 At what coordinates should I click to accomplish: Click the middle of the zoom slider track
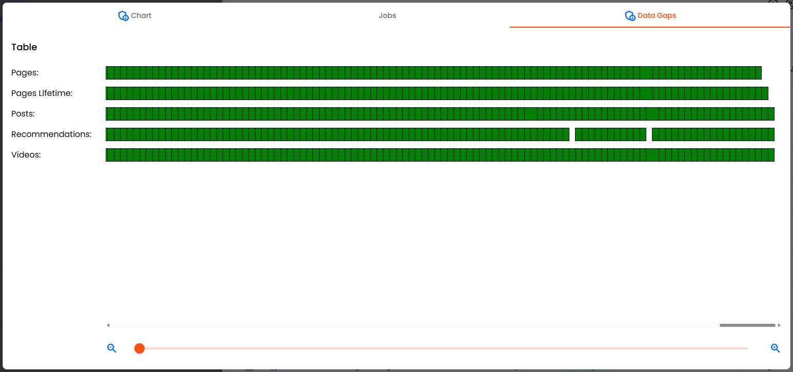coord(443,348)
